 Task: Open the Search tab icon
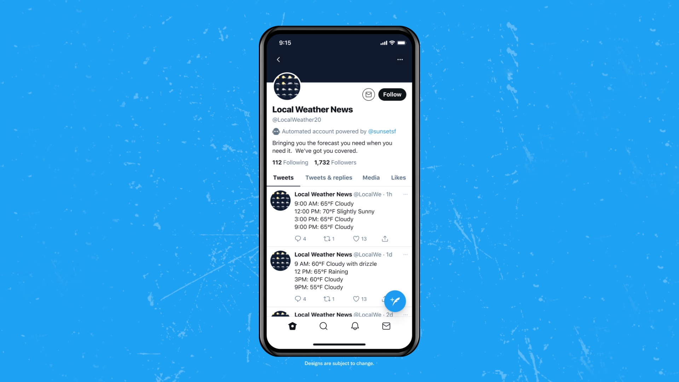pyautogui.click(x=323, y=325)
